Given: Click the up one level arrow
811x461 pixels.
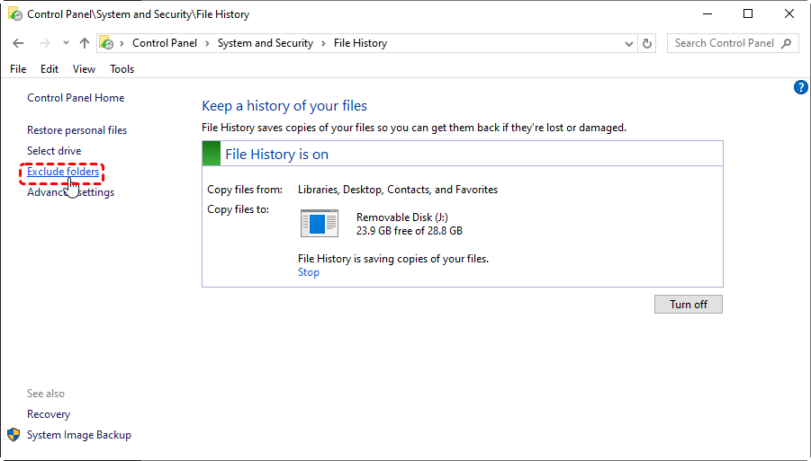Looking at the screenshot, I should [x=84, y=43].
